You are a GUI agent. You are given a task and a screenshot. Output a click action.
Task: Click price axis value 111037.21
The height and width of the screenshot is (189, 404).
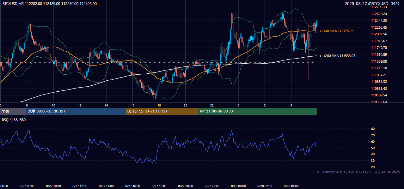point(379,75)
